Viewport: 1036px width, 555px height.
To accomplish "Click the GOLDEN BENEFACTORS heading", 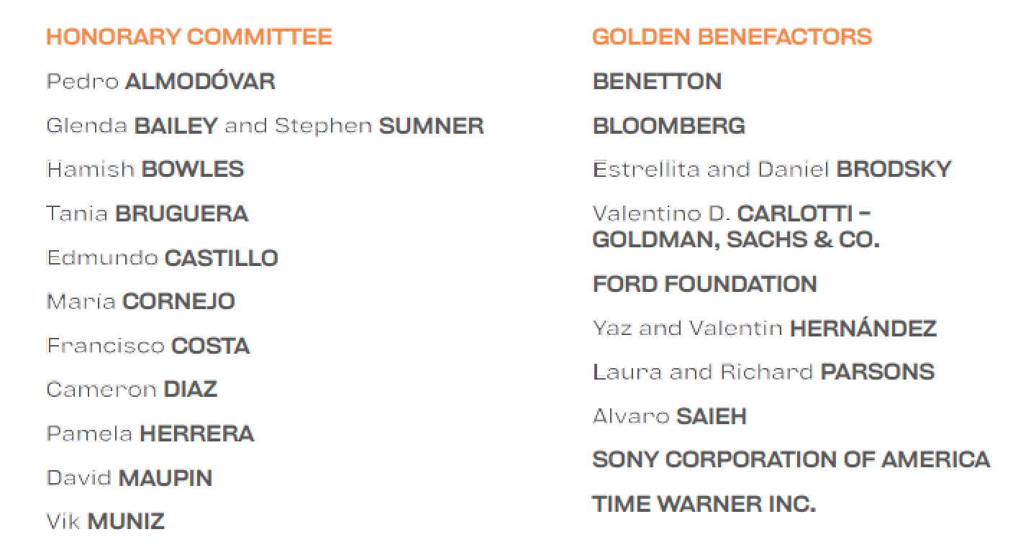I will click(732, 37).
